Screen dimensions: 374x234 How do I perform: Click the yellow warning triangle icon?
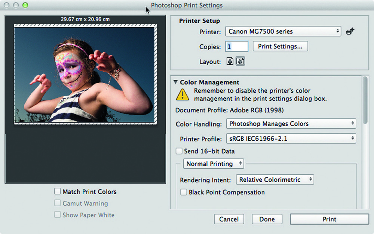183,94
